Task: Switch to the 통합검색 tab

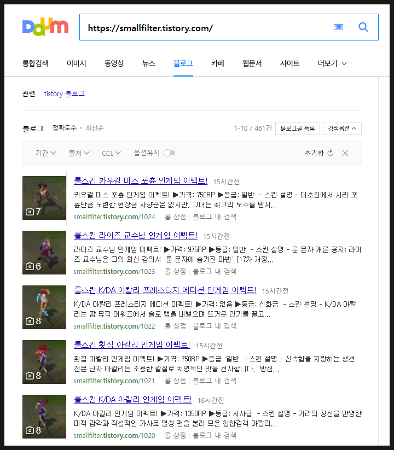Action: [x=36, y=63]
